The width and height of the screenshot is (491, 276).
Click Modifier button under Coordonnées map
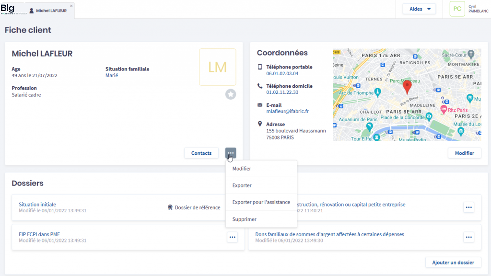(464, 153)
